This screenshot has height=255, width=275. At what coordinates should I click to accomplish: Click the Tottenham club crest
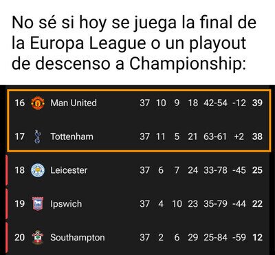coord(37,136)
